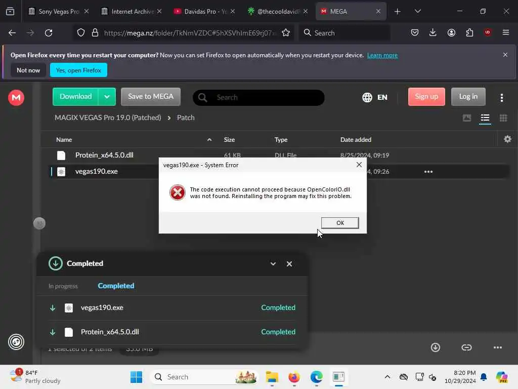Go to MAGIX VEGAS Pro 19.0 breadcrumb
Image resolution: width=518 pixels, height=389 pixels.
click(x=108, y=118)
